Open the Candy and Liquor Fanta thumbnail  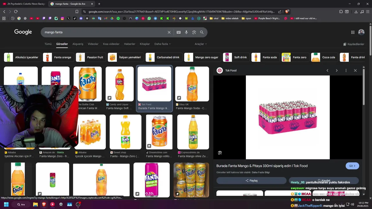(119, 84)
